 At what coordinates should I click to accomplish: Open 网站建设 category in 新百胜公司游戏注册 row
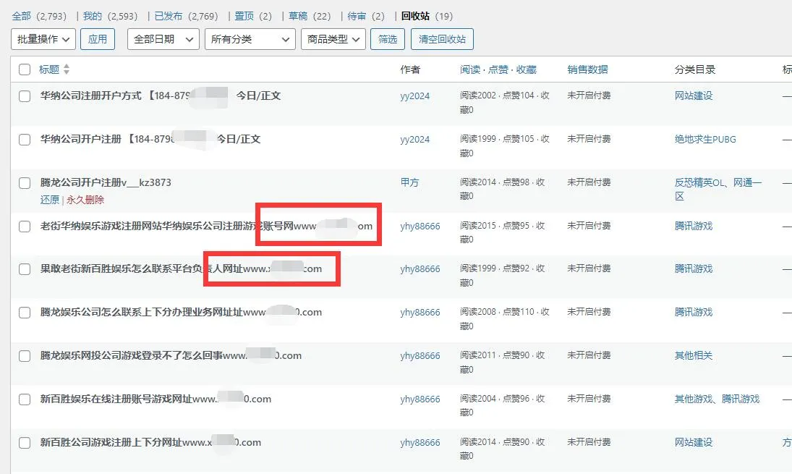click(694, 443)
